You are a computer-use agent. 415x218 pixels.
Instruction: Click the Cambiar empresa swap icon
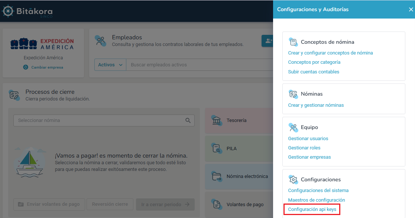tap(26, 67)
